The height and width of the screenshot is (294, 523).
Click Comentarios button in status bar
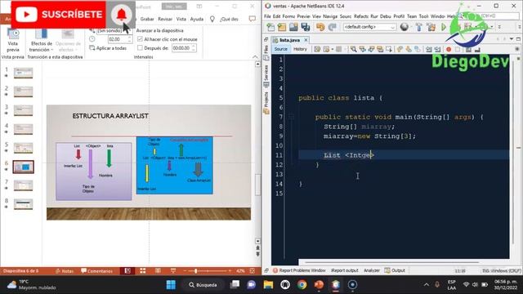pyautogui.click(x=96, y=271)
